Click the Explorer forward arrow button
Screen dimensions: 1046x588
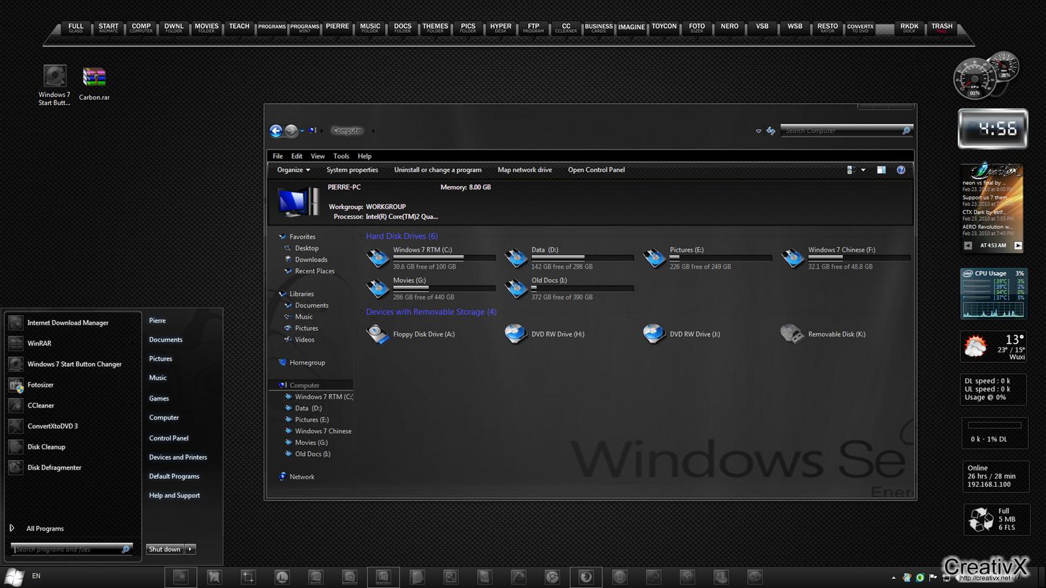[292, 131]
